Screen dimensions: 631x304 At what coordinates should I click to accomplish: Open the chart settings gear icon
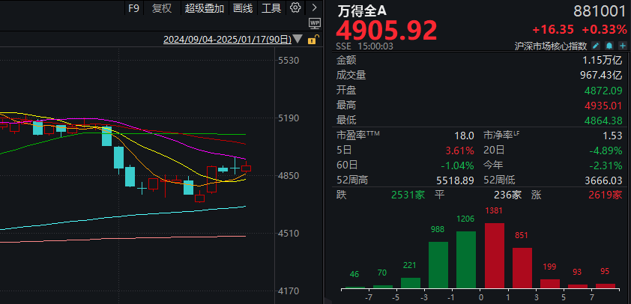pyautogui.click(x=296, y=7)
